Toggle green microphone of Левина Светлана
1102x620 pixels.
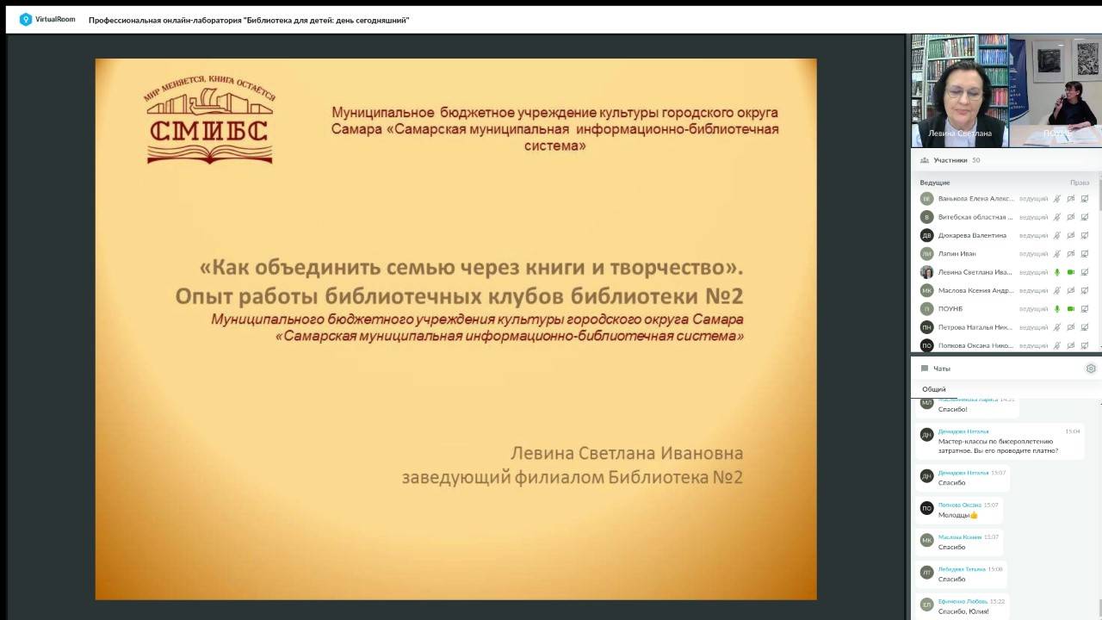(x=1057, y=272)
